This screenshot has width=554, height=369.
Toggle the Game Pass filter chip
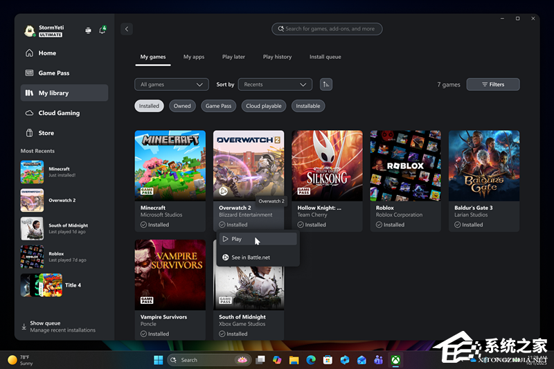(x=218, y=106)
